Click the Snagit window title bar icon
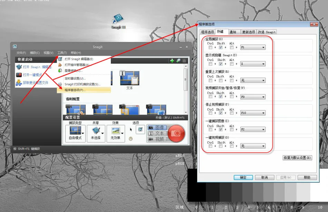The width and height of the screenshot is (328, 212). tap(15, 47)
